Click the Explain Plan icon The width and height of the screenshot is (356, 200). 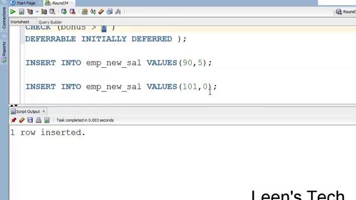(x=29, y=12)
